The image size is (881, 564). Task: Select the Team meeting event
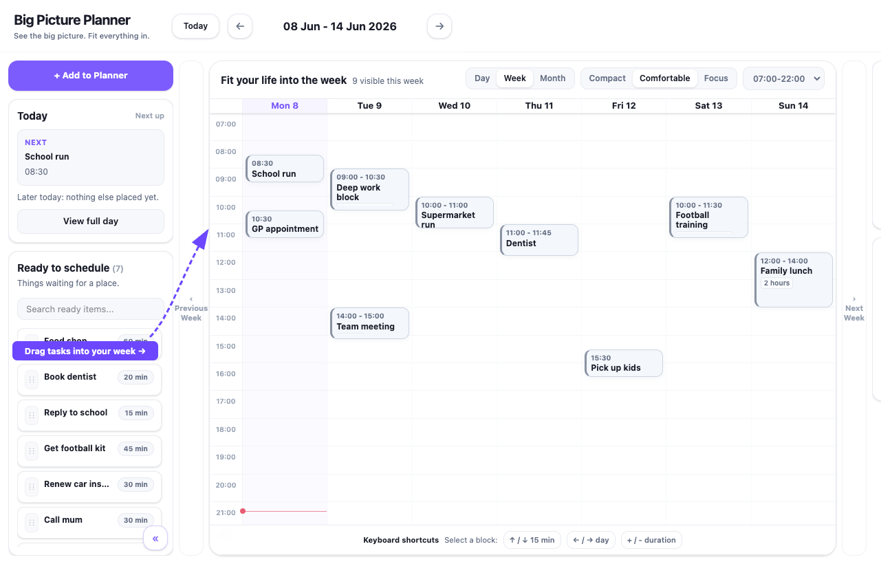click(369, 323)
